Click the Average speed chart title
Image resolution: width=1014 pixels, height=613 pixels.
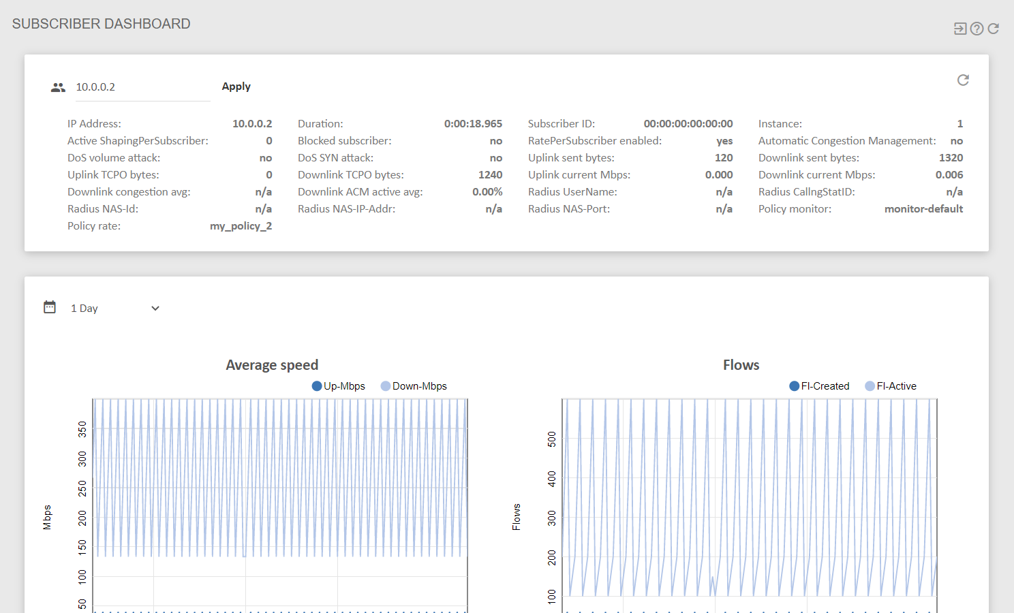point(272,365)
